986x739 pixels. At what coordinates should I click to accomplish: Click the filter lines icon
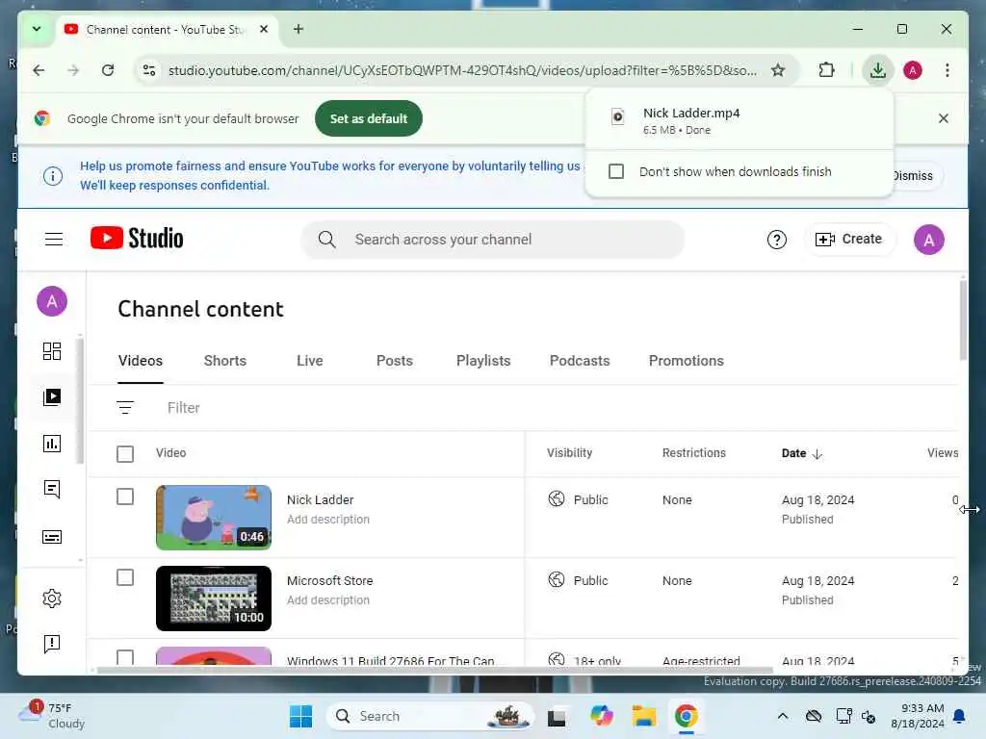point(125,408)
